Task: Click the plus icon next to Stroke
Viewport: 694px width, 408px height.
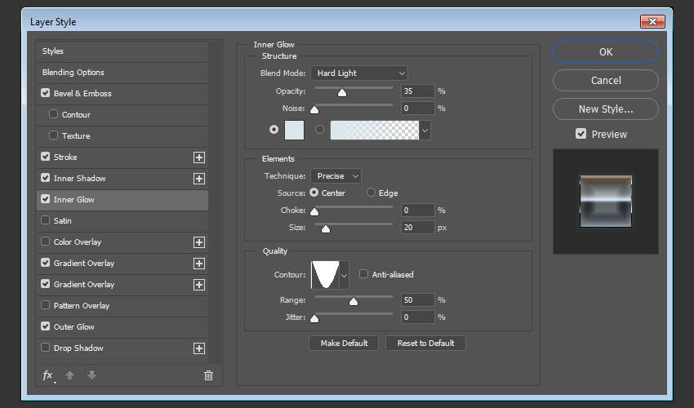Action: 198,157
